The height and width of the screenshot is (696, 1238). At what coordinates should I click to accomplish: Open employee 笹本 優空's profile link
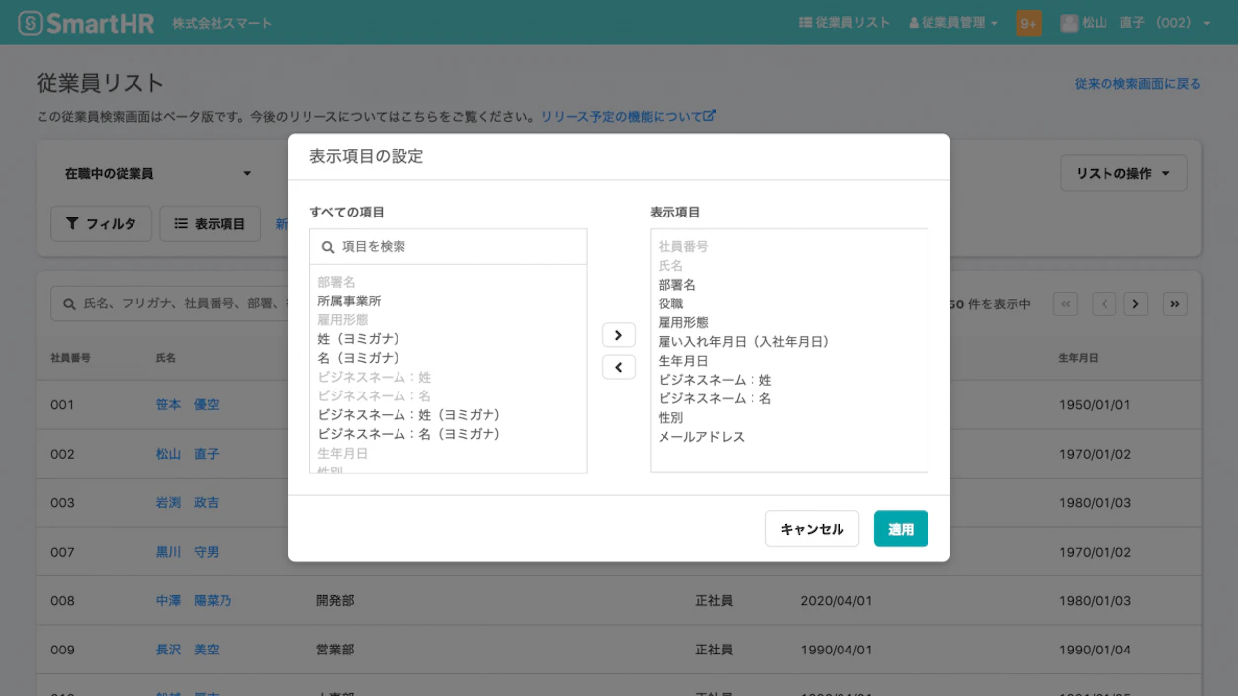[x=187, y=404]
